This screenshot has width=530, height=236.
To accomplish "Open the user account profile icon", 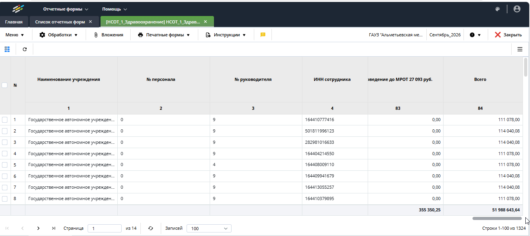I will [517, 9].
